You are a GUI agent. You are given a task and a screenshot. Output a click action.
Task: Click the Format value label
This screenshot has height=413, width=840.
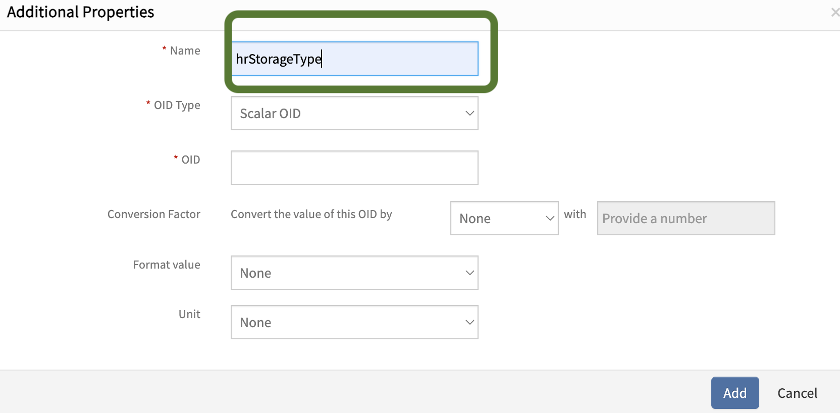[167, 265]
